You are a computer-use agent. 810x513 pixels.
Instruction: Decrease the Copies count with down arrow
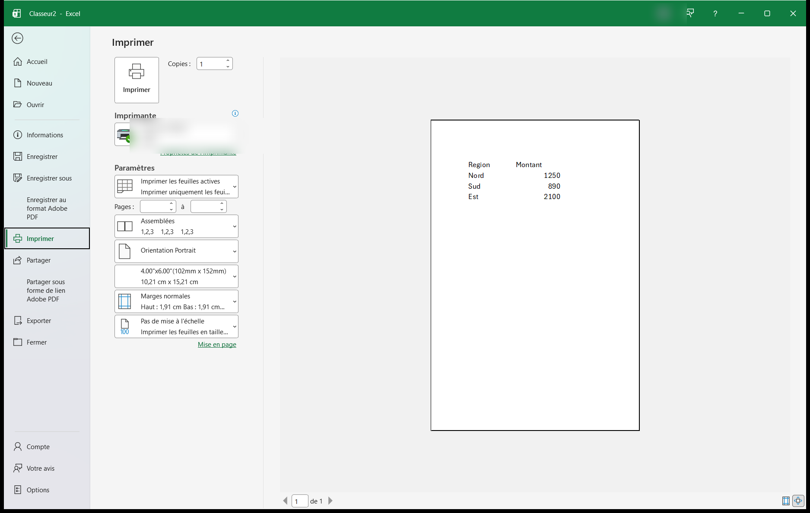pos(228,66)
